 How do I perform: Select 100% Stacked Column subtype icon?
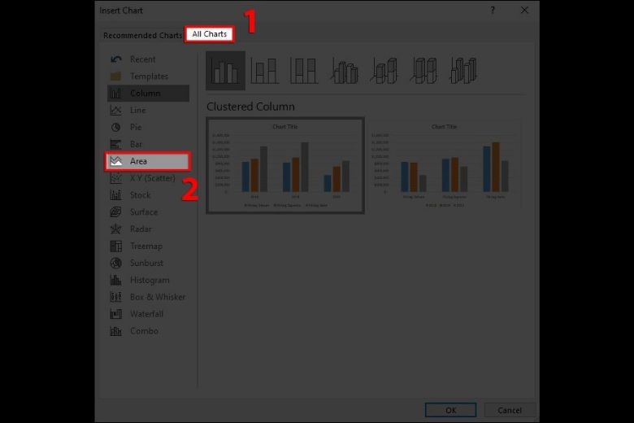pos(304,71)
